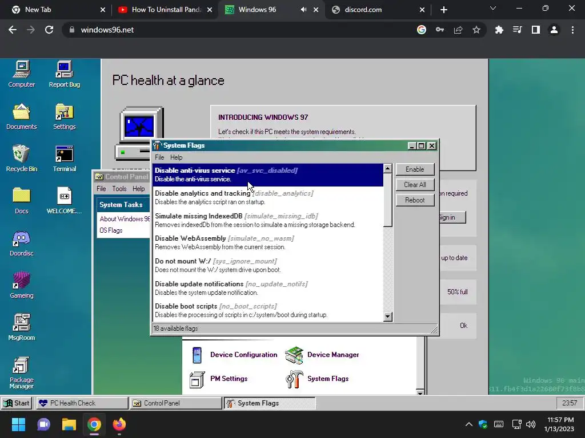Click the windows96.net address bar
Viewport: 585px width, 438px height.
(x=239, y=30)
